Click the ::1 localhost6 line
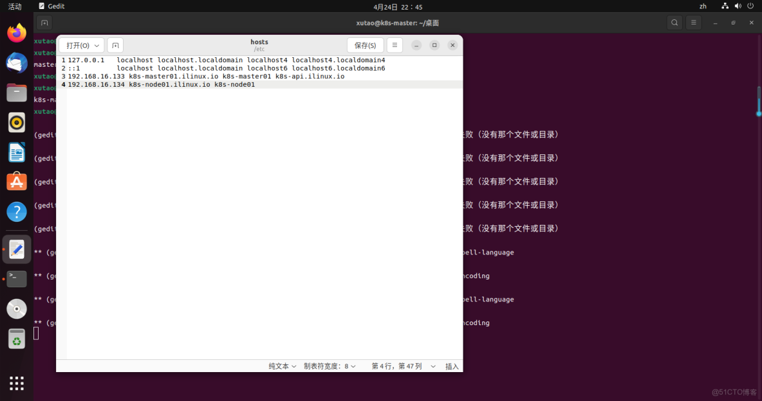Viewport: 762px width, 401px height. [226, 69]
